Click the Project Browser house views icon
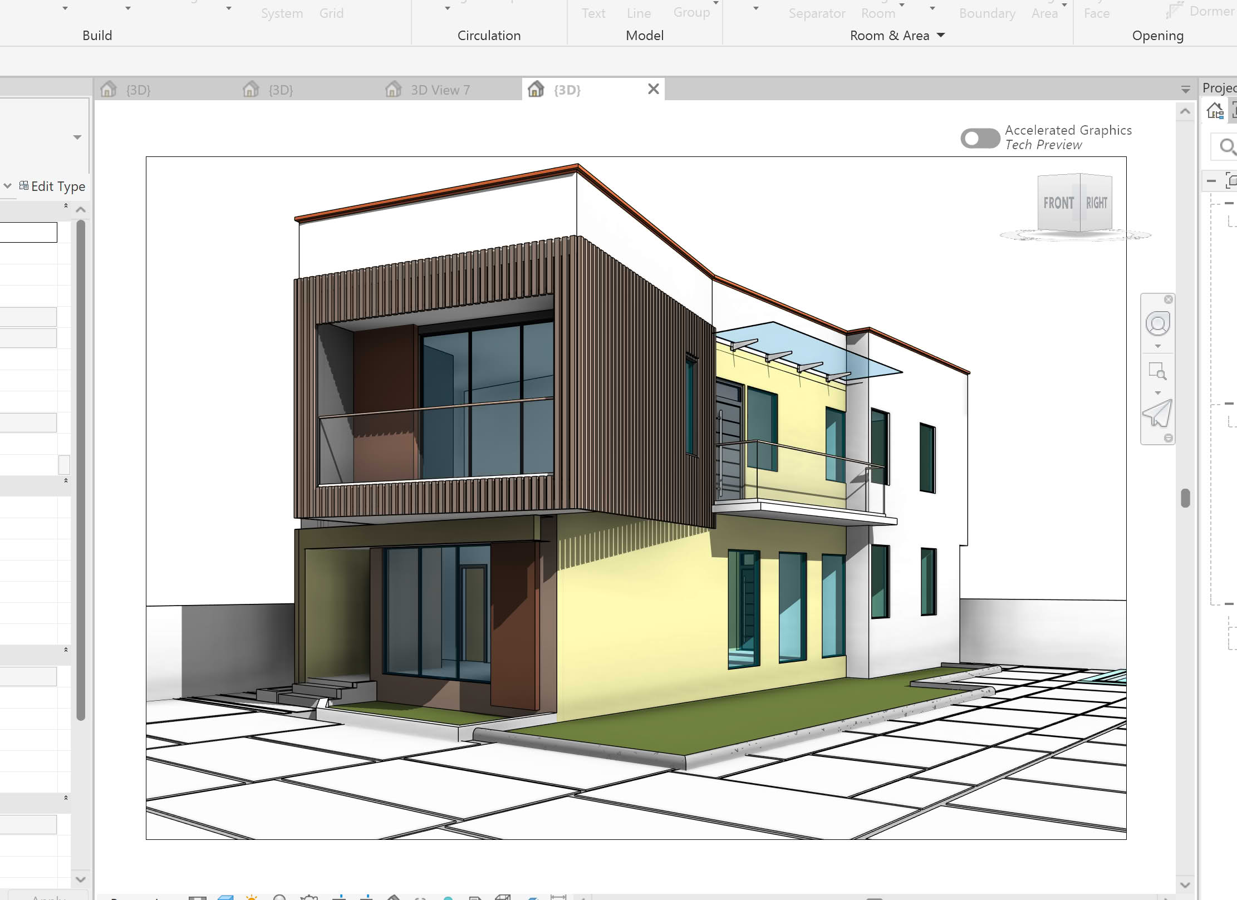This screenshot has height=900, width=1237. (1215, 111)
